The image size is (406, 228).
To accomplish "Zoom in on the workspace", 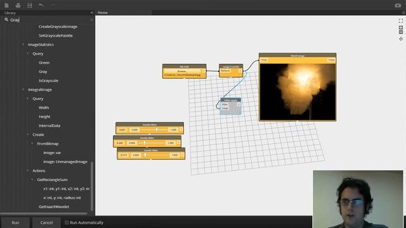I will point(401,27).
